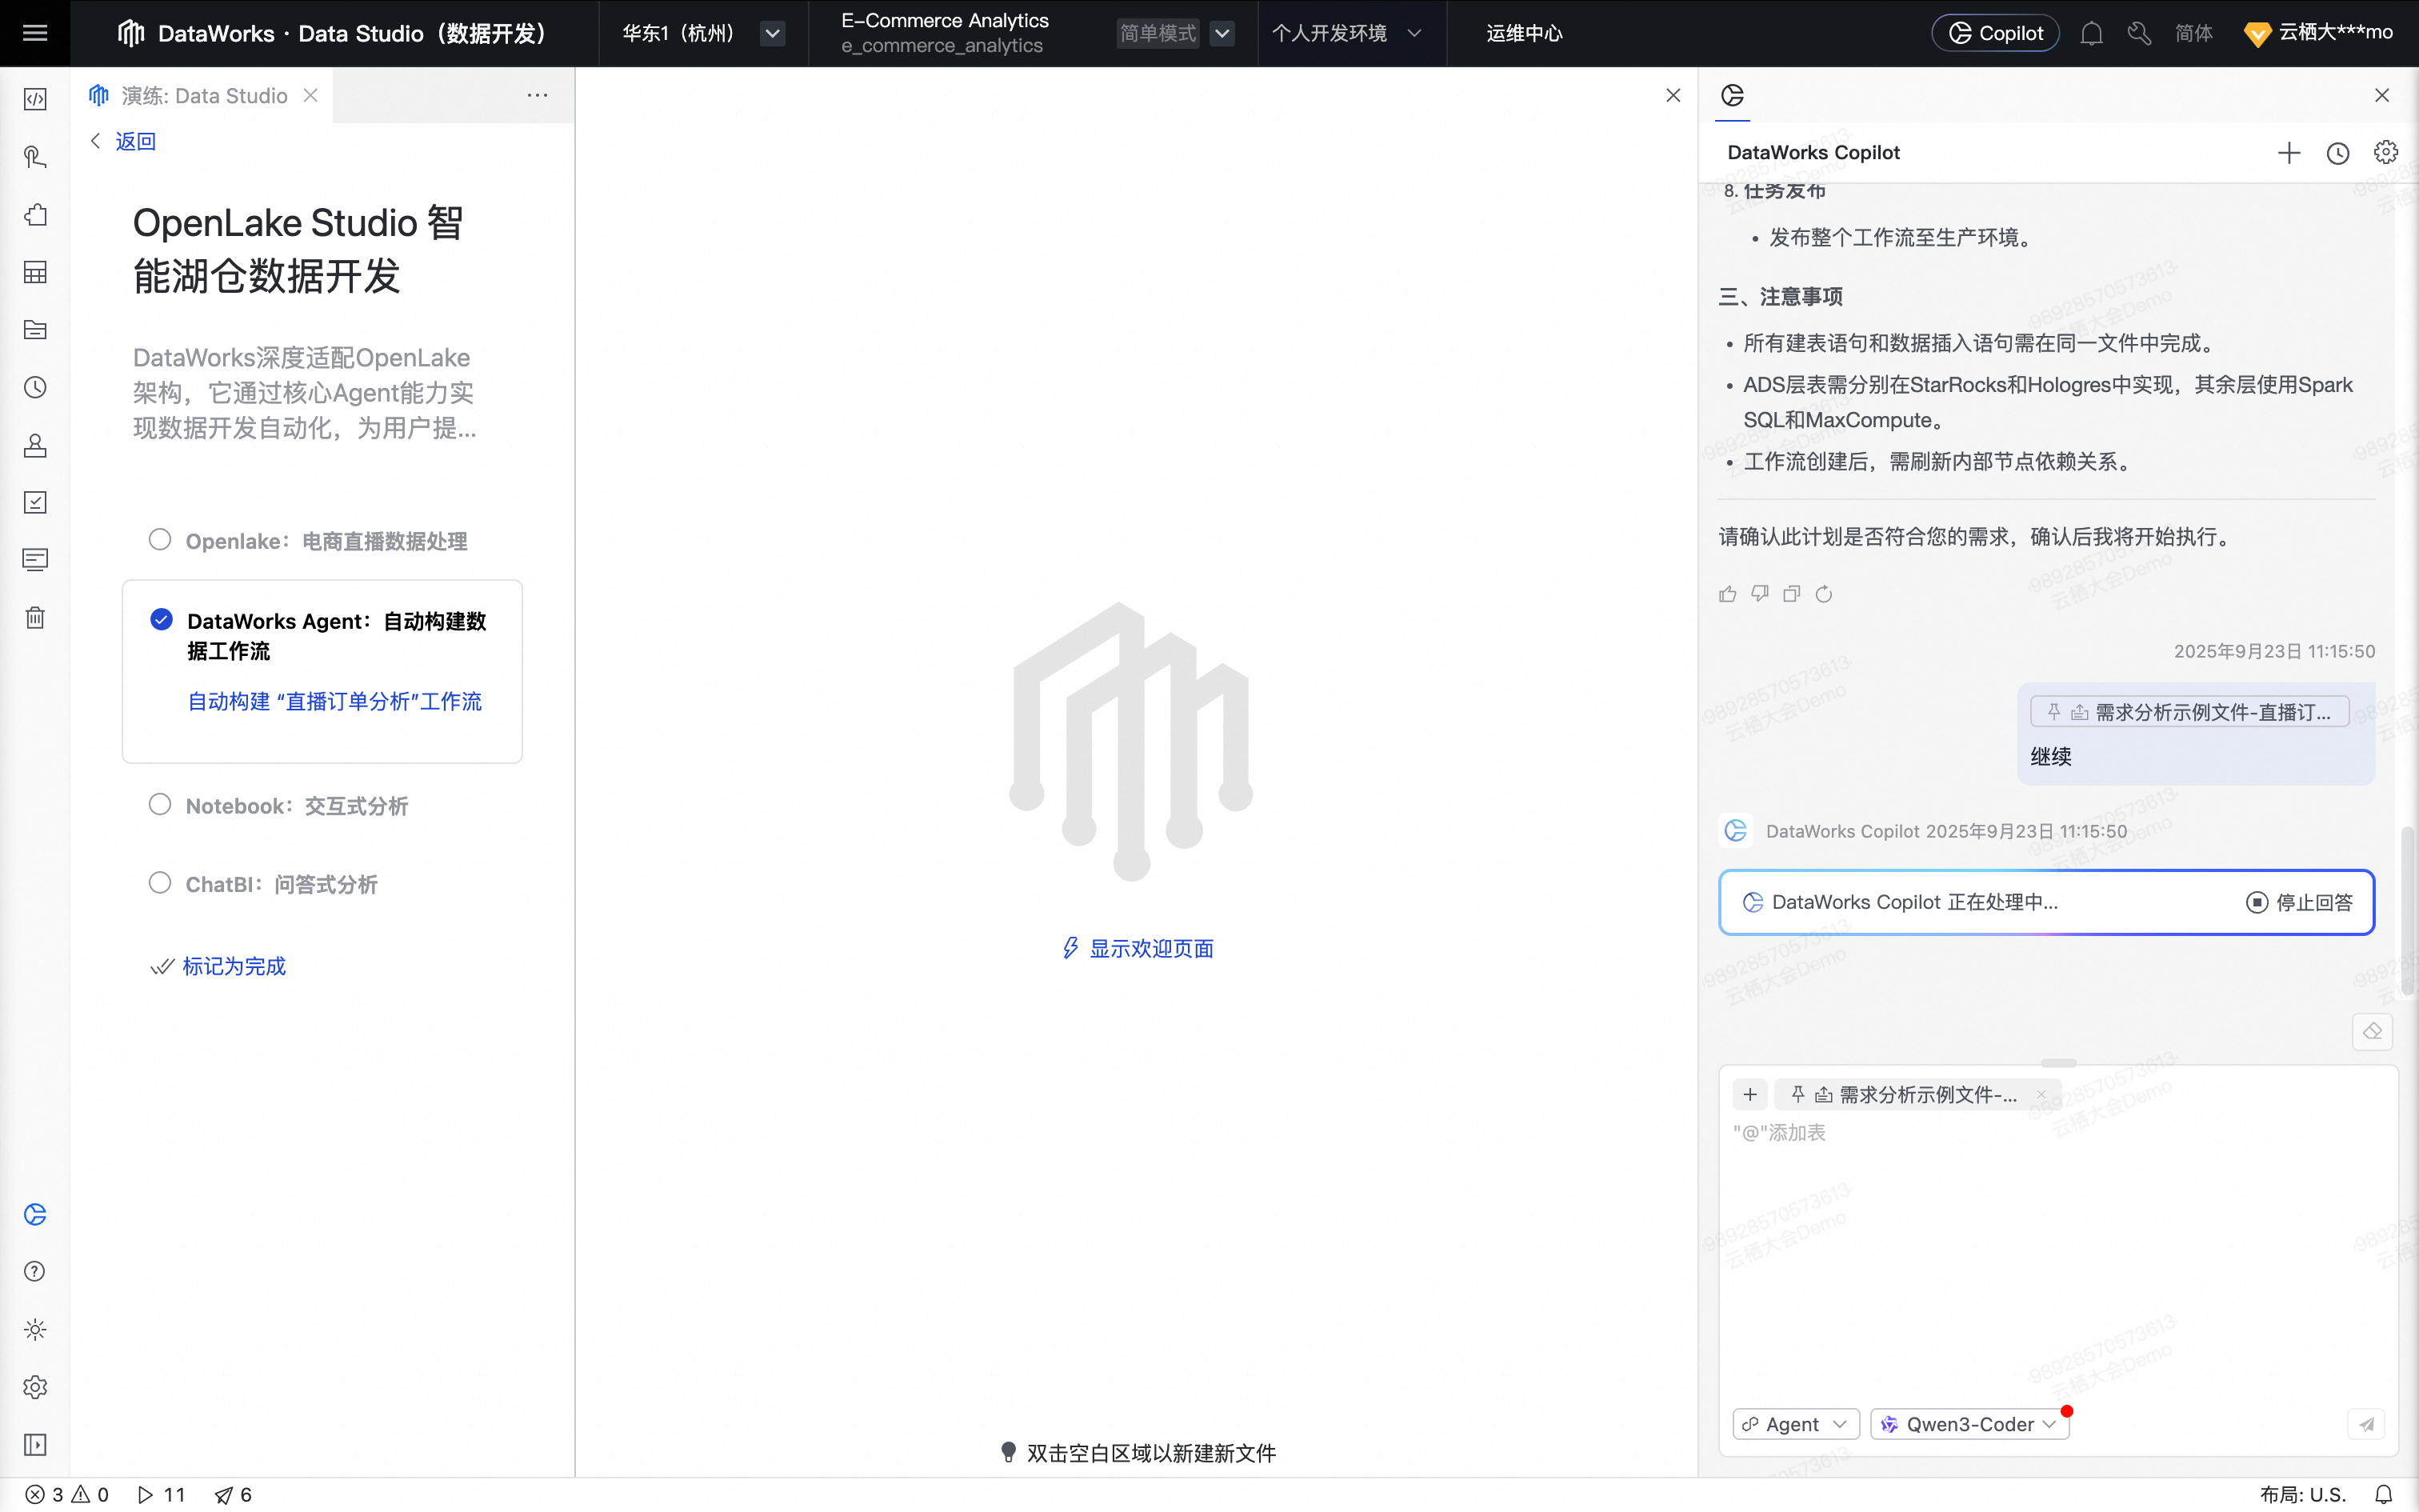Open Copilot panel settings gear
The width and height of the screenshot is (2419, 1512).
[2385, 153]
